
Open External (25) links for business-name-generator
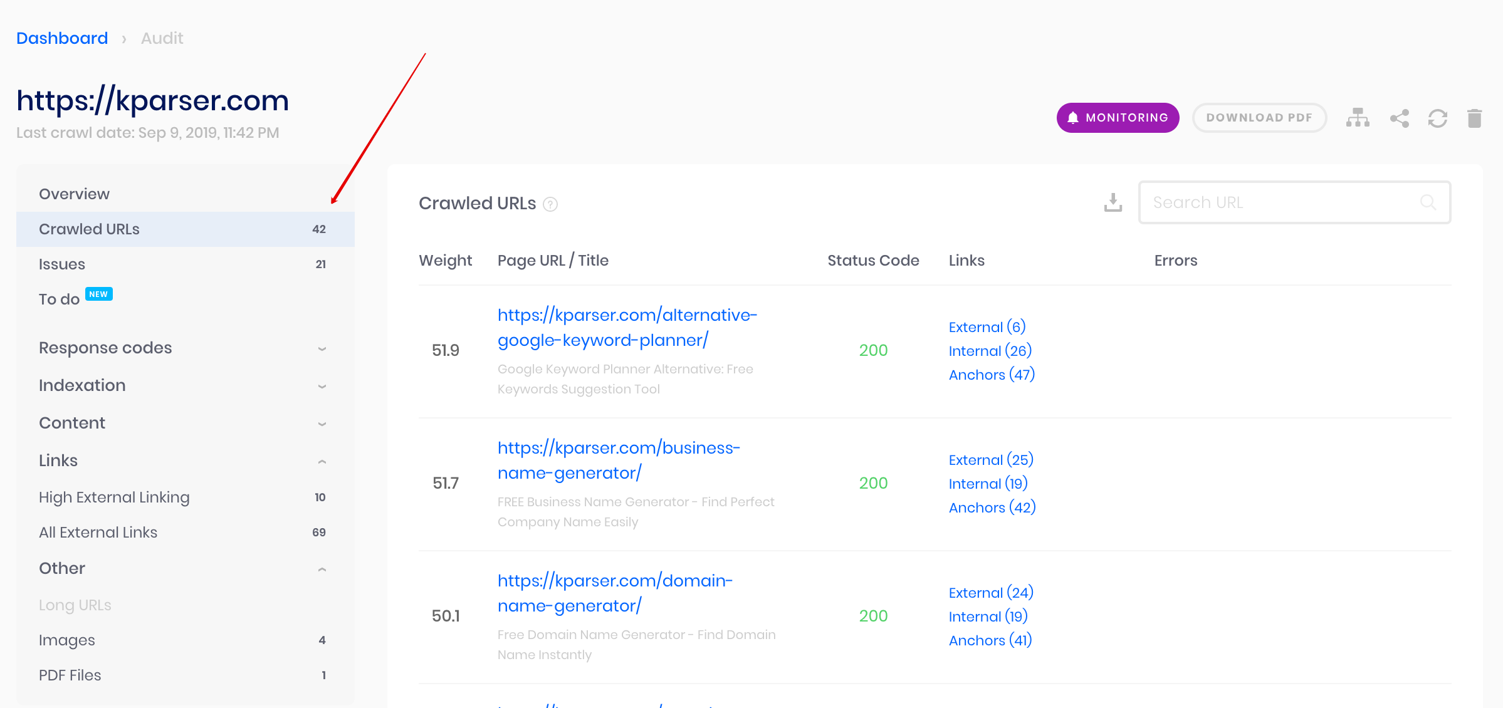[x=991, y=460]
